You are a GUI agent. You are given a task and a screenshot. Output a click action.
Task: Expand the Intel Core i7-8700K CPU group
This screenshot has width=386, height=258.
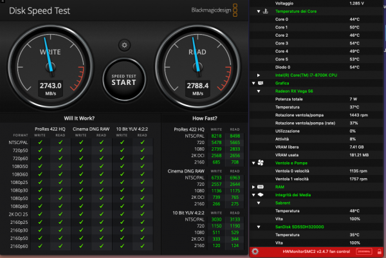pyautogui.click(x=259, y=75)
